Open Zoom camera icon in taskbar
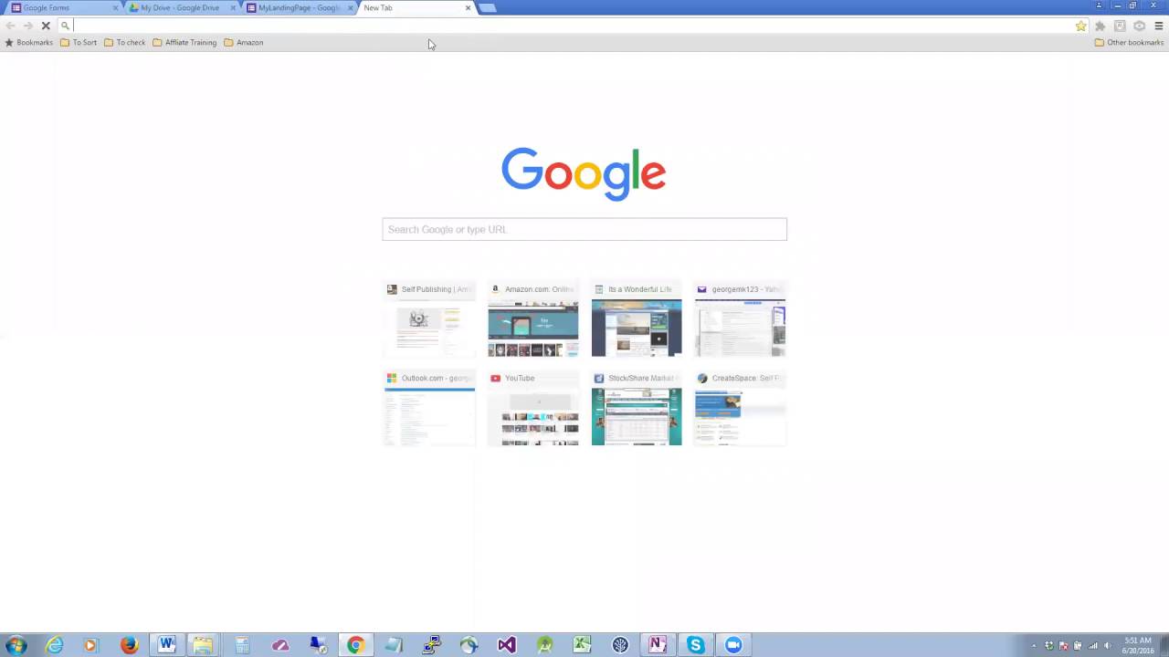 [733, 645]
